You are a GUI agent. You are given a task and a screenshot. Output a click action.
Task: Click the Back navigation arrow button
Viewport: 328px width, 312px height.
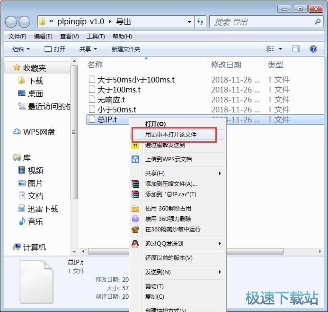tap(11, 22)
